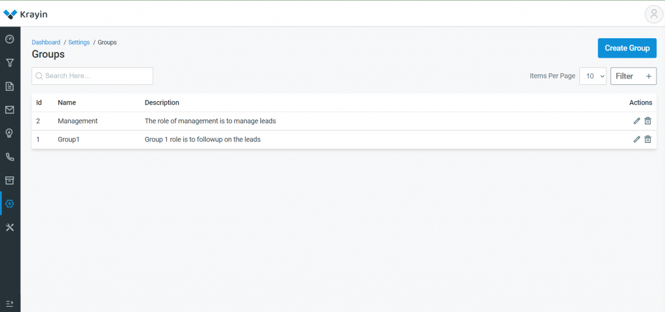Open Mail envelope icon in sidebar
The image size is (665, 312).
click(x=9, y=110)
